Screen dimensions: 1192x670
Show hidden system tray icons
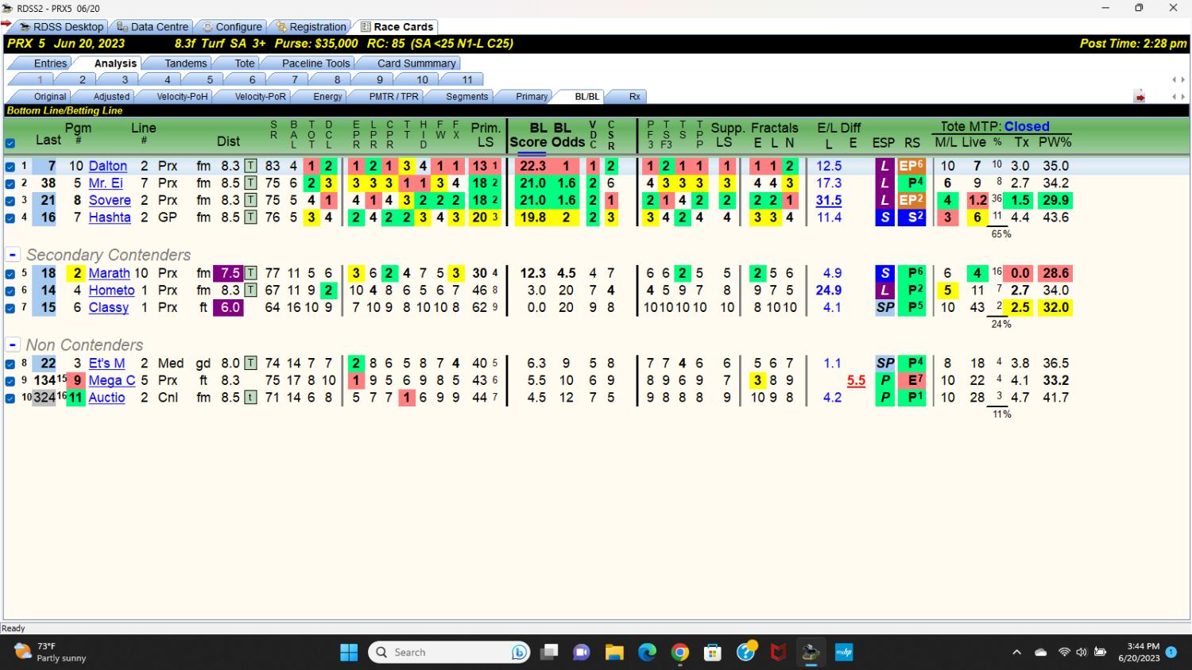(1016, 653)
